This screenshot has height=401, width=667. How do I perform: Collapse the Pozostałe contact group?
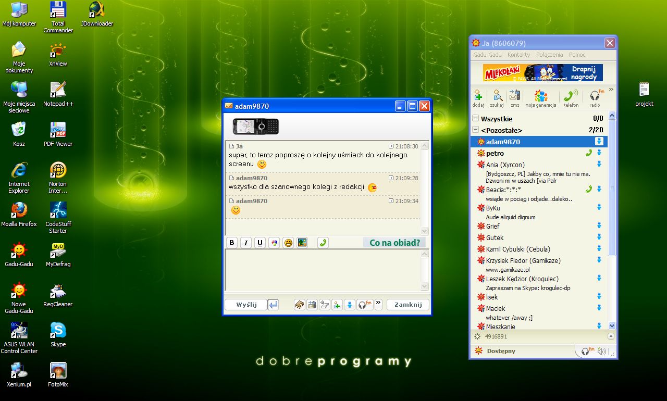[475, 130]
